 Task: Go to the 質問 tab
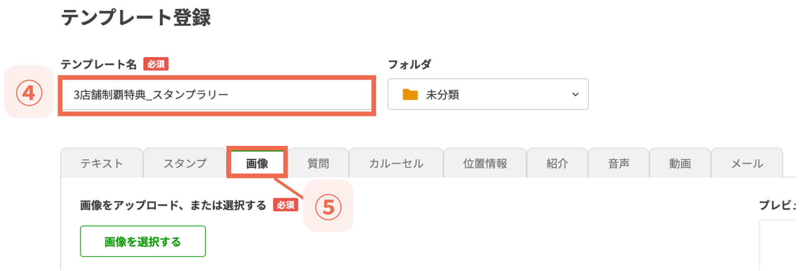(318, 163)
